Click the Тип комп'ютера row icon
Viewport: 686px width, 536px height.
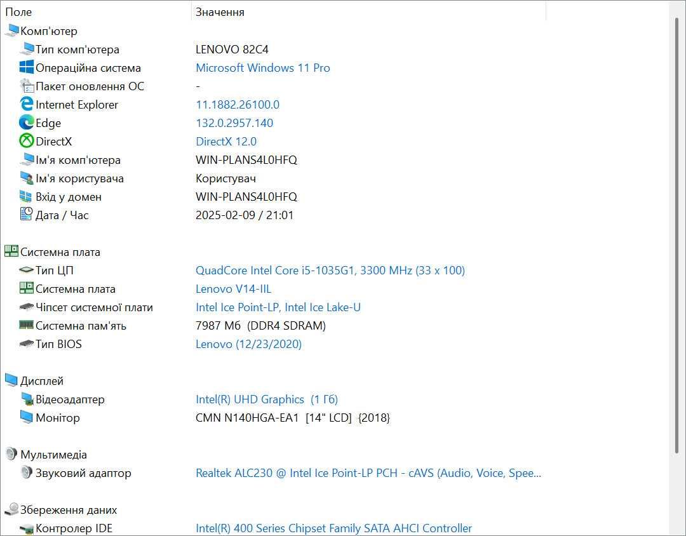coord(27,49)
